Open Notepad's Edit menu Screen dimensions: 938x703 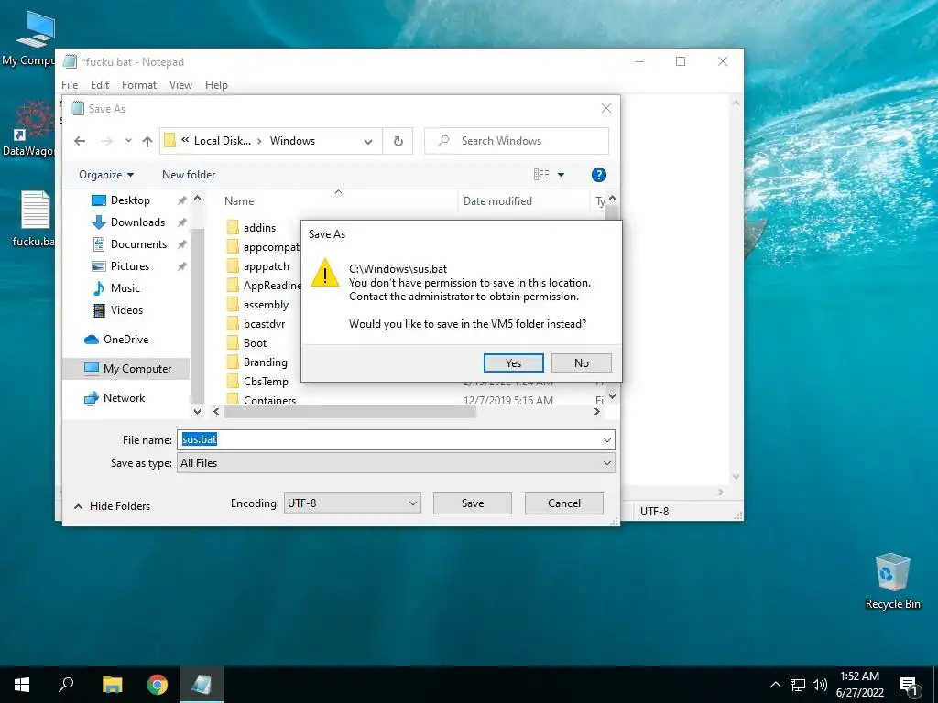[x=99, y=85]
